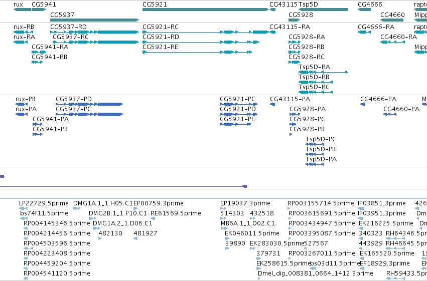Image resolution: width=427 pixels, height=281 pixels.
Task: Select EST RE61569.5prime
Action: pos(176,213)
